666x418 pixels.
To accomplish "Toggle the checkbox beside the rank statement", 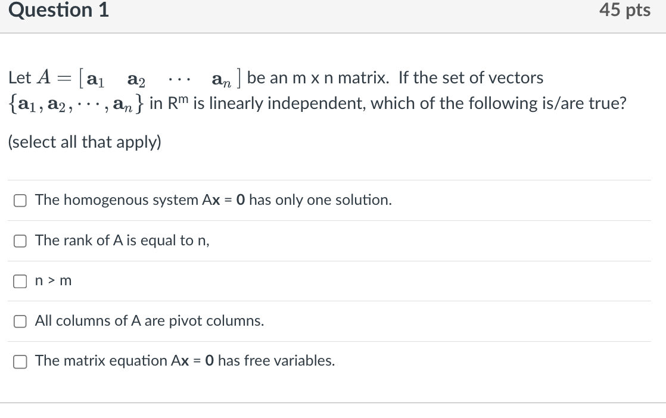I will point(20,241).
